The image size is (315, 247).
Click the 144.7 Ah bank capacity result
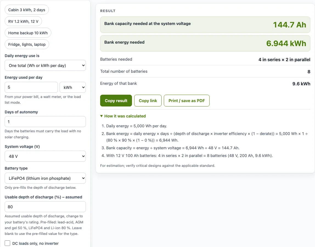click(289, 25)
